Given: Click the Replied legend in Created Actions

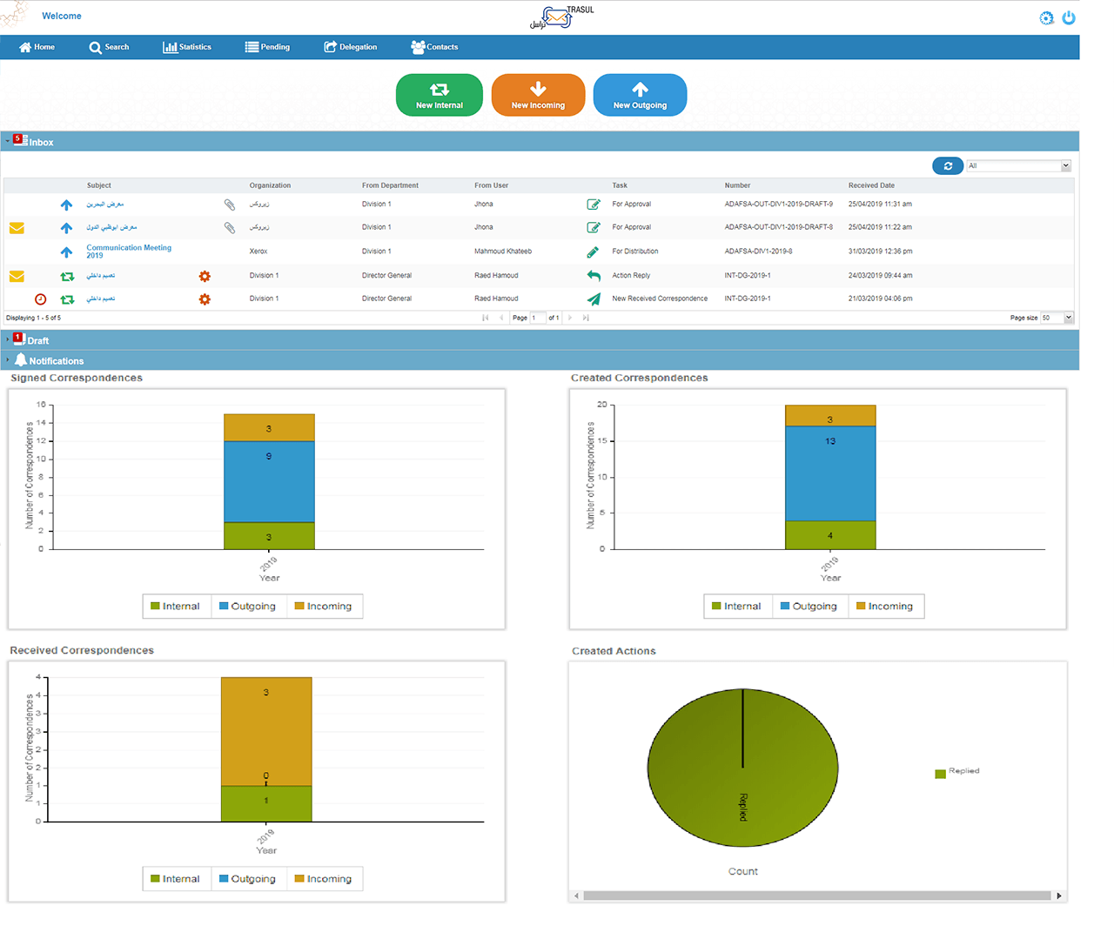Looking at the screenshot, I should (957, 772).
